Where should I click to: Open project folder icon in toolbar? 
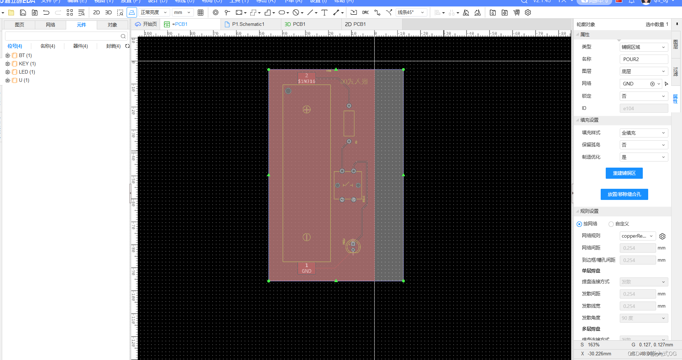tap(11, 13)
